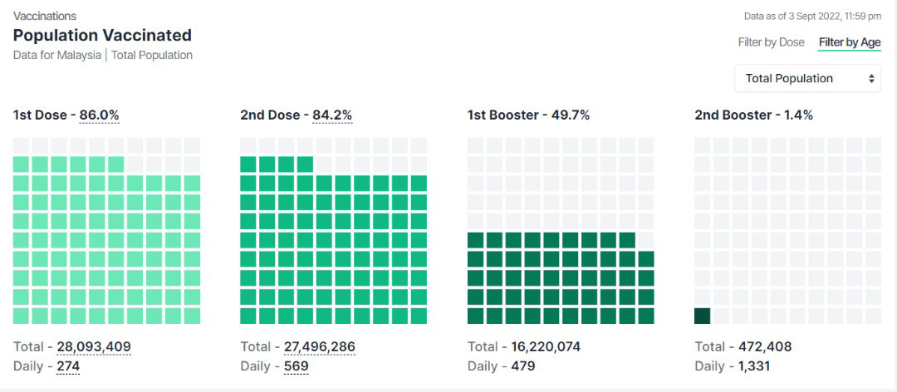The image size is (897, 392).
Task: Click the Population Vaccinated title
Action: pyautogui.click(x=102, y=35)
